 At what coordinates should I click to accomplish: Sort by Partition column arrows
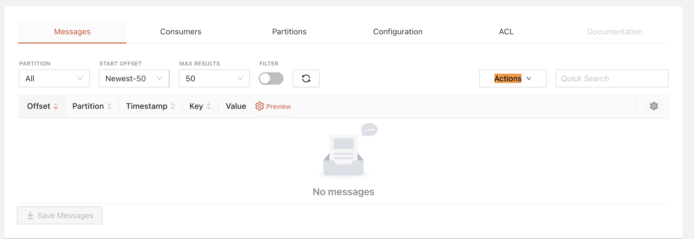[x=109, y=106]
